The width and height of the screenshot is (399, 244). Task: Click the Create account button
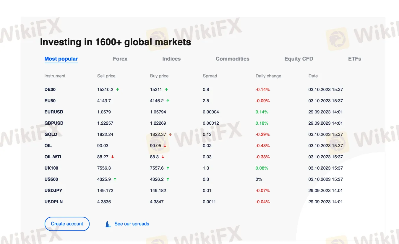pos(67,224)
